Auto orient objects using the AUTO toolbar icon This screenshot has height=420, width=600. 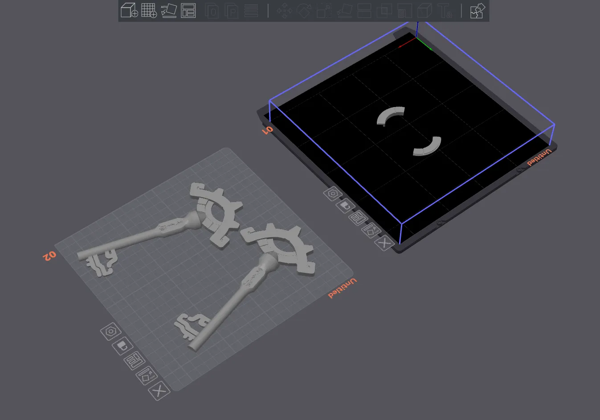click(169, 10)
